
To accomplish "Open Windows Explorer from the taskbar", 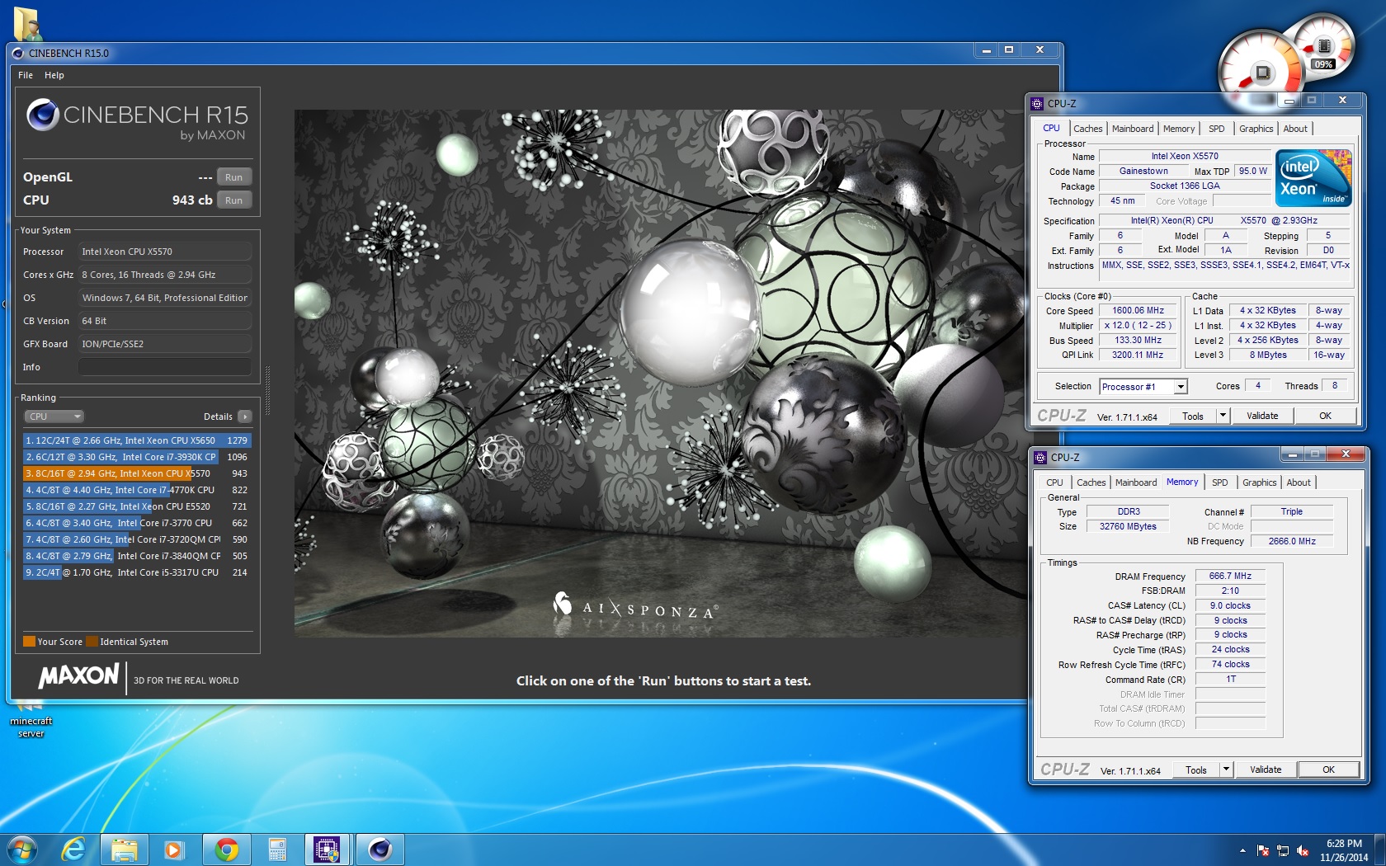I will click(125, 850).
